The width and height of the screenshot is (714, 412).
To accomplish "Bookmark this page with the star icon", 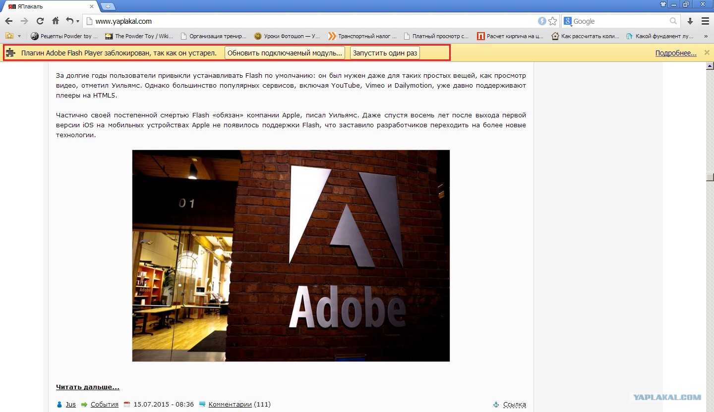I will click(x=553, y=21).
